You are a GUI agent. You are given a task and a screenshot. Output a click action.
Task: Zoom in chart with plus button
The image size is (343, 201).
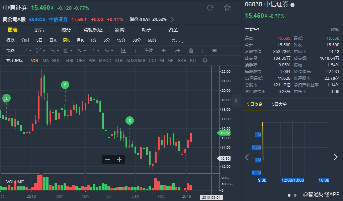119,160
